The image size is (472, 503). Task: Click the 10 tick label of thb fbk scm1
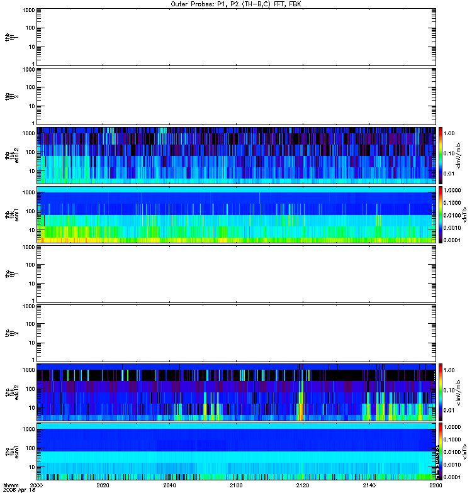point(32,230)
